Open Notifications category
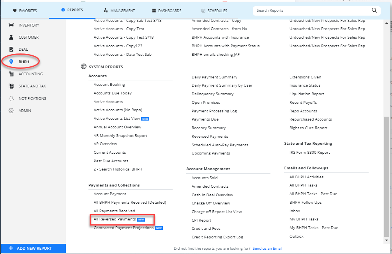Screen dimensions: 392x254 (x=32, y=99)
